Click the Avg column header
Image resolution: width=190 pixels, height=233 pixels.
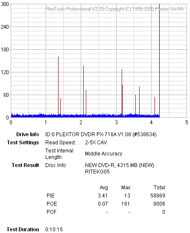(104, 188)
